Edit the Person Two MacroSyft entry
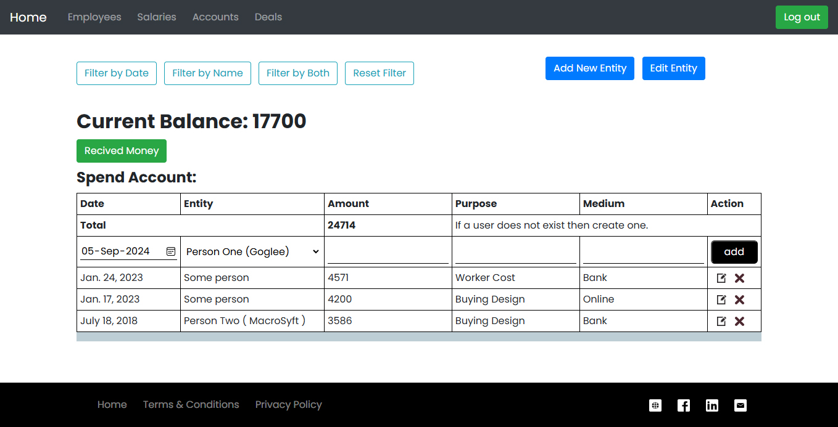 721,321
